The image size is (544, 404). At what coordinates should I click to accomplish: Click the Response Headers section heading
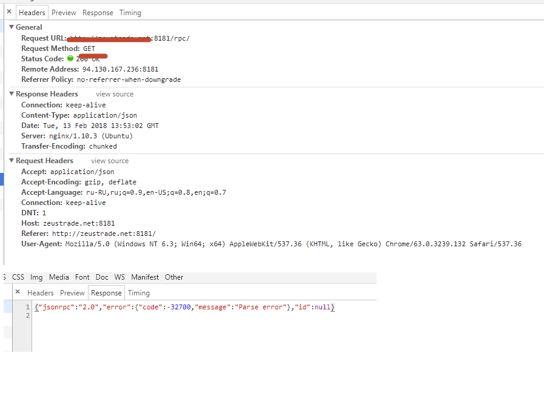click(x=47, y=94)
